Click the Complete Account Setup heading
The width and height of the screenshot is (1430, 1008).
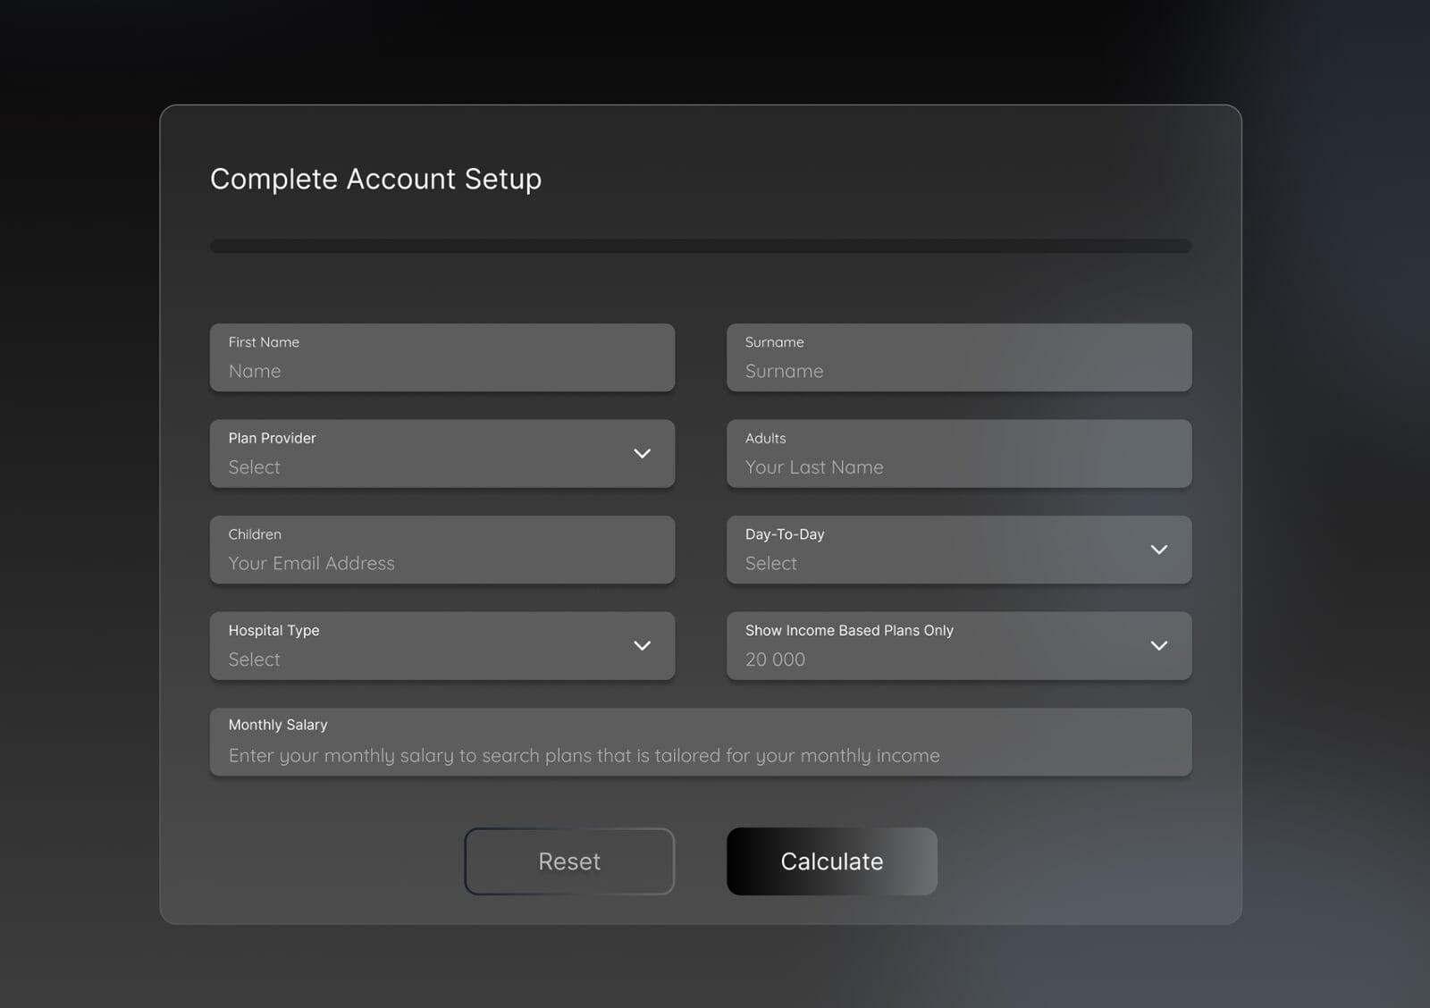coord(375,179)
